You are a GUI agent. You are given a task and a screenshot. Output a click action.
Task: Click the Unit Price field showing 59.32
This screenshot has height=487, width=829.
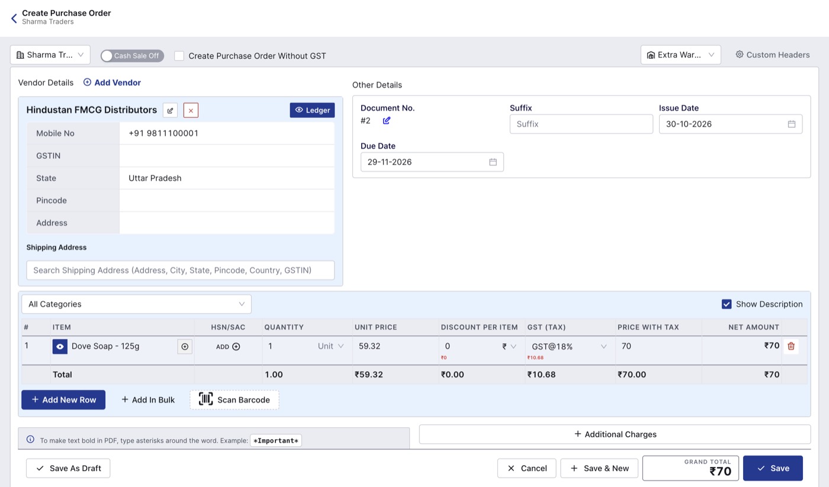tap(396, 346)
